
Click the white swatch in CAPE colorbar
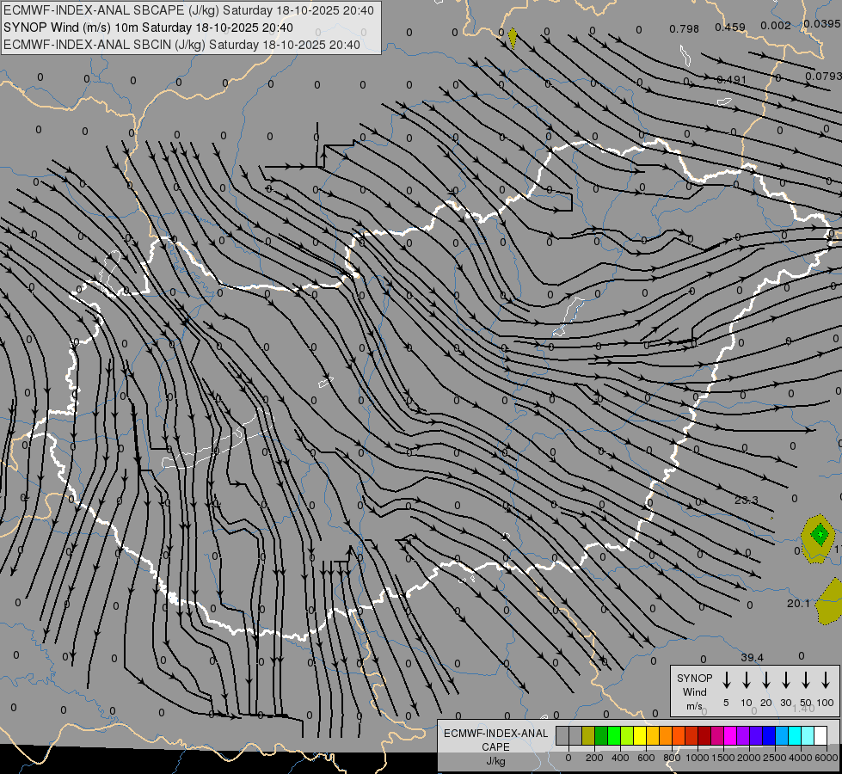(820, 735)
